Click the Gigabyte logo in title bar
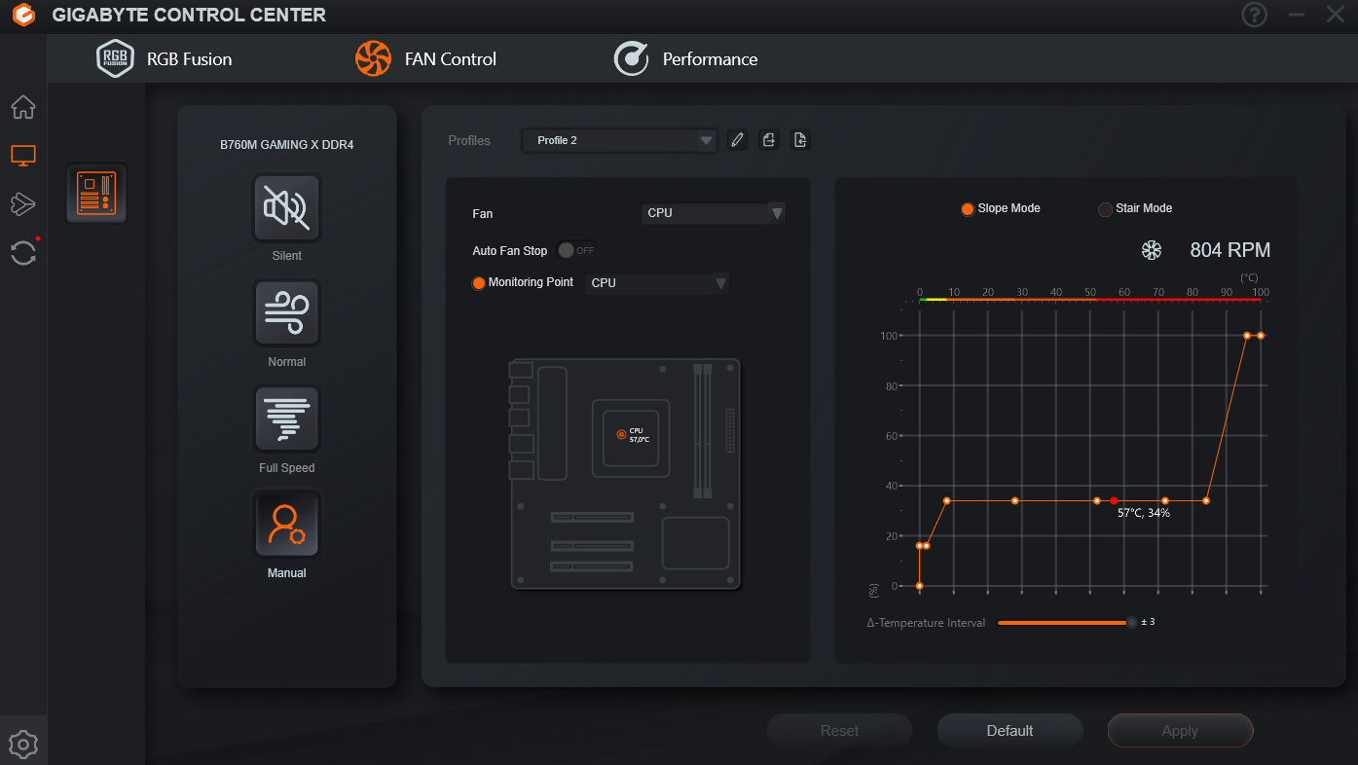This screenshot has height=765, width=1358. click(x=23, y=16)
